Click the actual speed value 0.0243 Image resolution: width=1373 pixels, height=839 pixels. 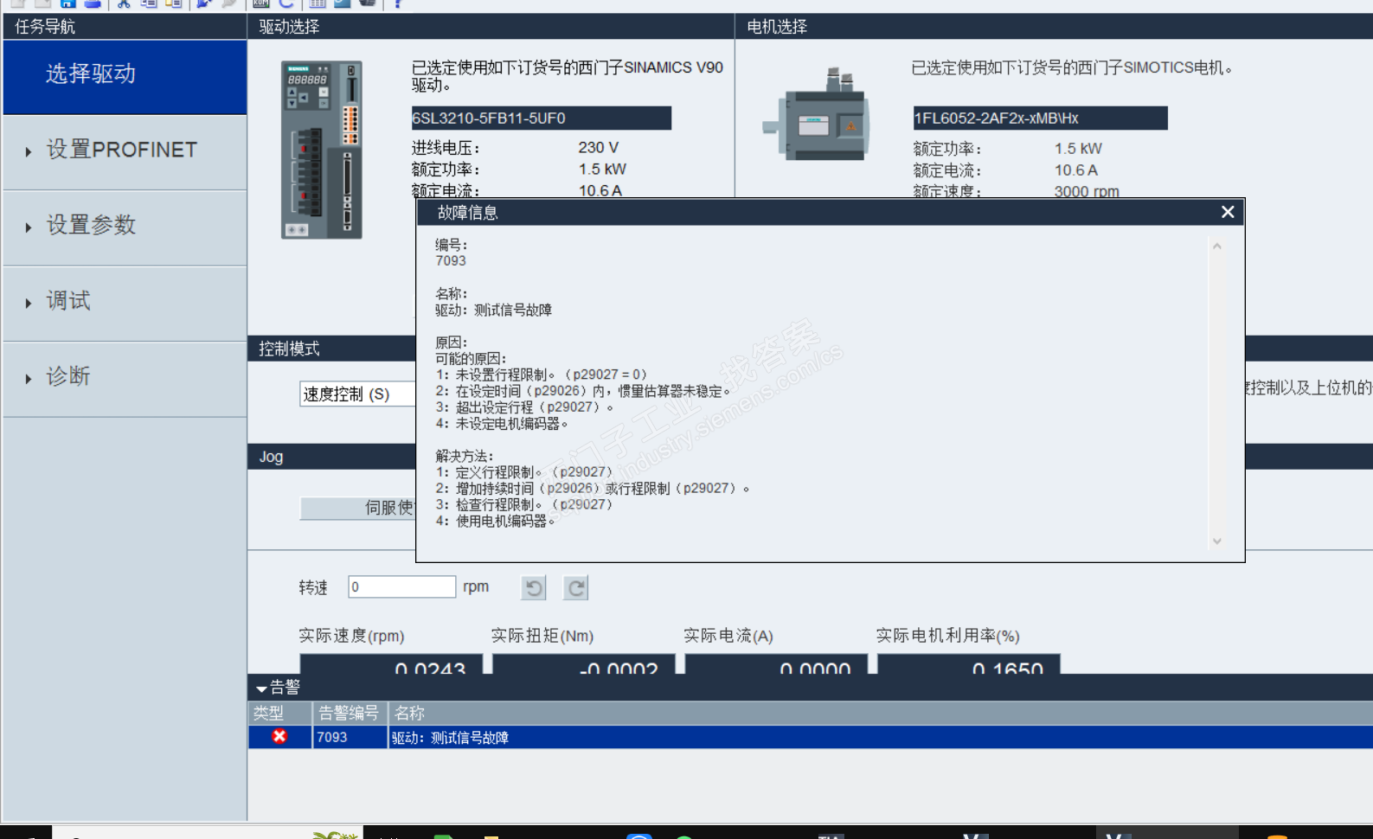point(430,667)
